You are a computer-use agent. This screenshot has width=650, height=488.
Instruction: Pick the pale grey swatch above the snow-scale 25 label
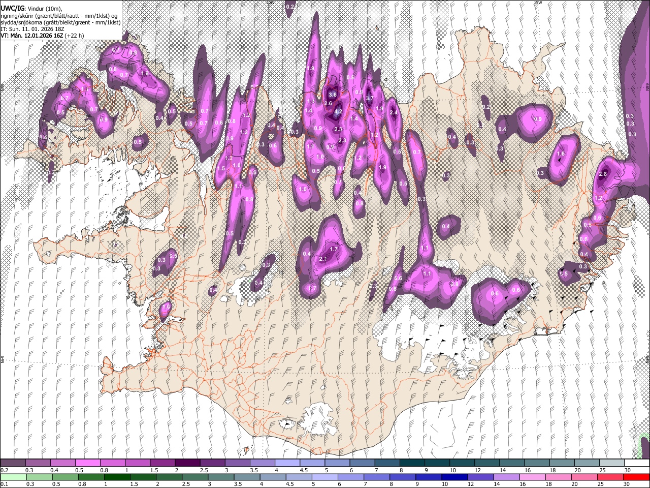coord(612,463)
